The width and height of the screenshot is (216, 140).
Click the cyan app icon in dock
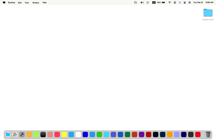point(106,135)
